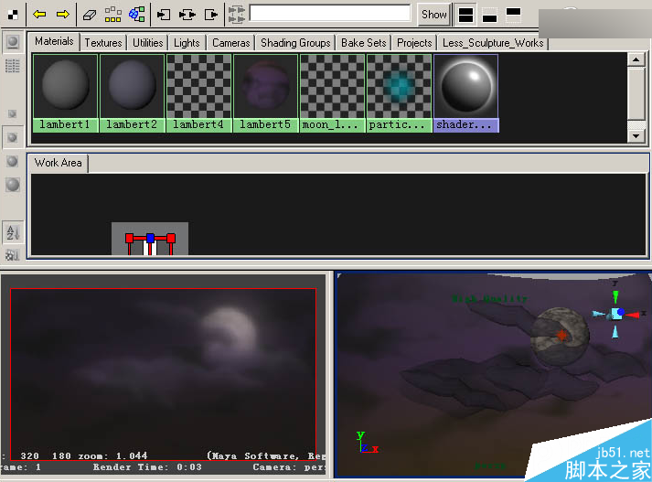Select the moon sphere in perspective viewport
Screen dimensions: 652x482
[560, 337]
